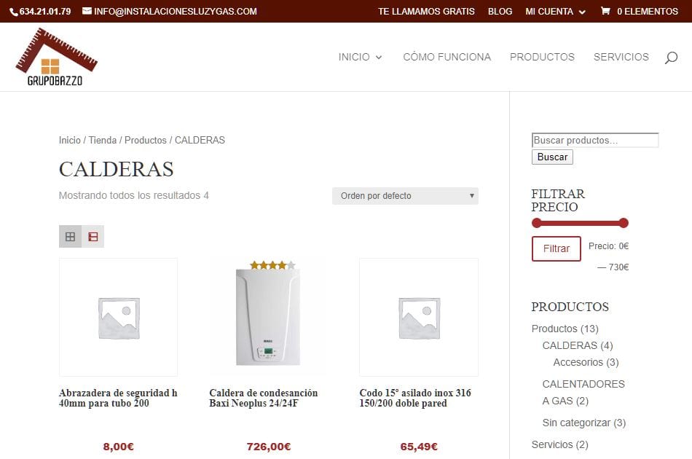Click the product star rating
Viewport: 692px width, 459px height.
click(x=272, y=265)
